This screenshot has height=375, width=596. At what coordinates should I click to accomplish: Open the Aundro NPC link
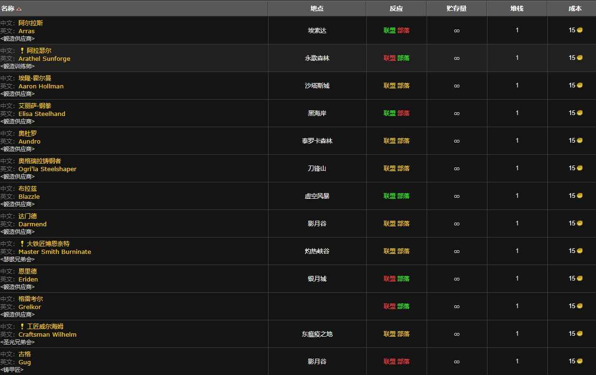click(29, 141)
